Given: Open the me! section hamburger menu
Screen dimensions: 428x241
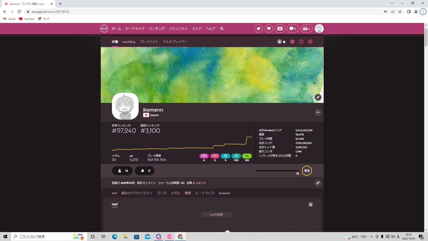Looking at the screenshot, I should (x=310, y=204).
